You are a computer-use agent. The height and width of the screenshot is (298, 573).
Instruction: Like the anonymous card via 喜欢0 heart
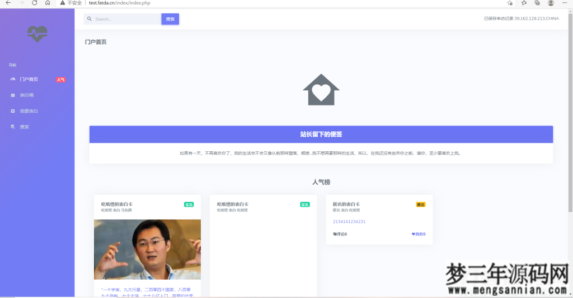pos(419,234)
